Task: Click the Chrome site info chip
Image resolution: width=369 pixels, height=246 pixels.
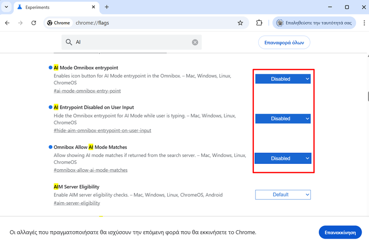Action: pyautogui.click(x=59, y=23)
